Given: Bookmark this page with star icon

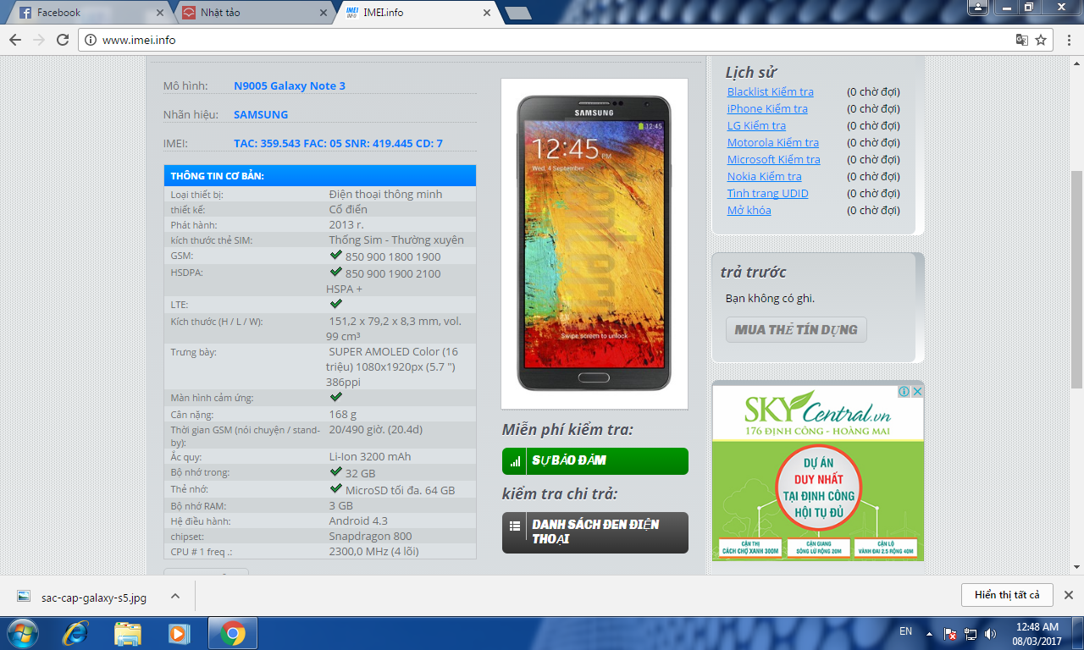Looking at the screenshot, I should coord(1041,40).
